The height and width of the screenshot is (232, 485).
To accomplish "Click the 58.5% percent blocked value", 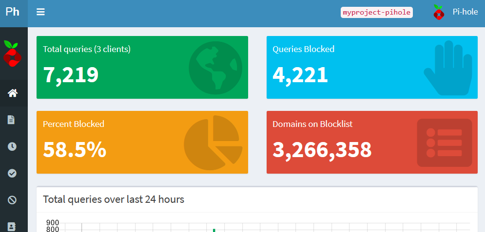I will click(x=75, y=150).
